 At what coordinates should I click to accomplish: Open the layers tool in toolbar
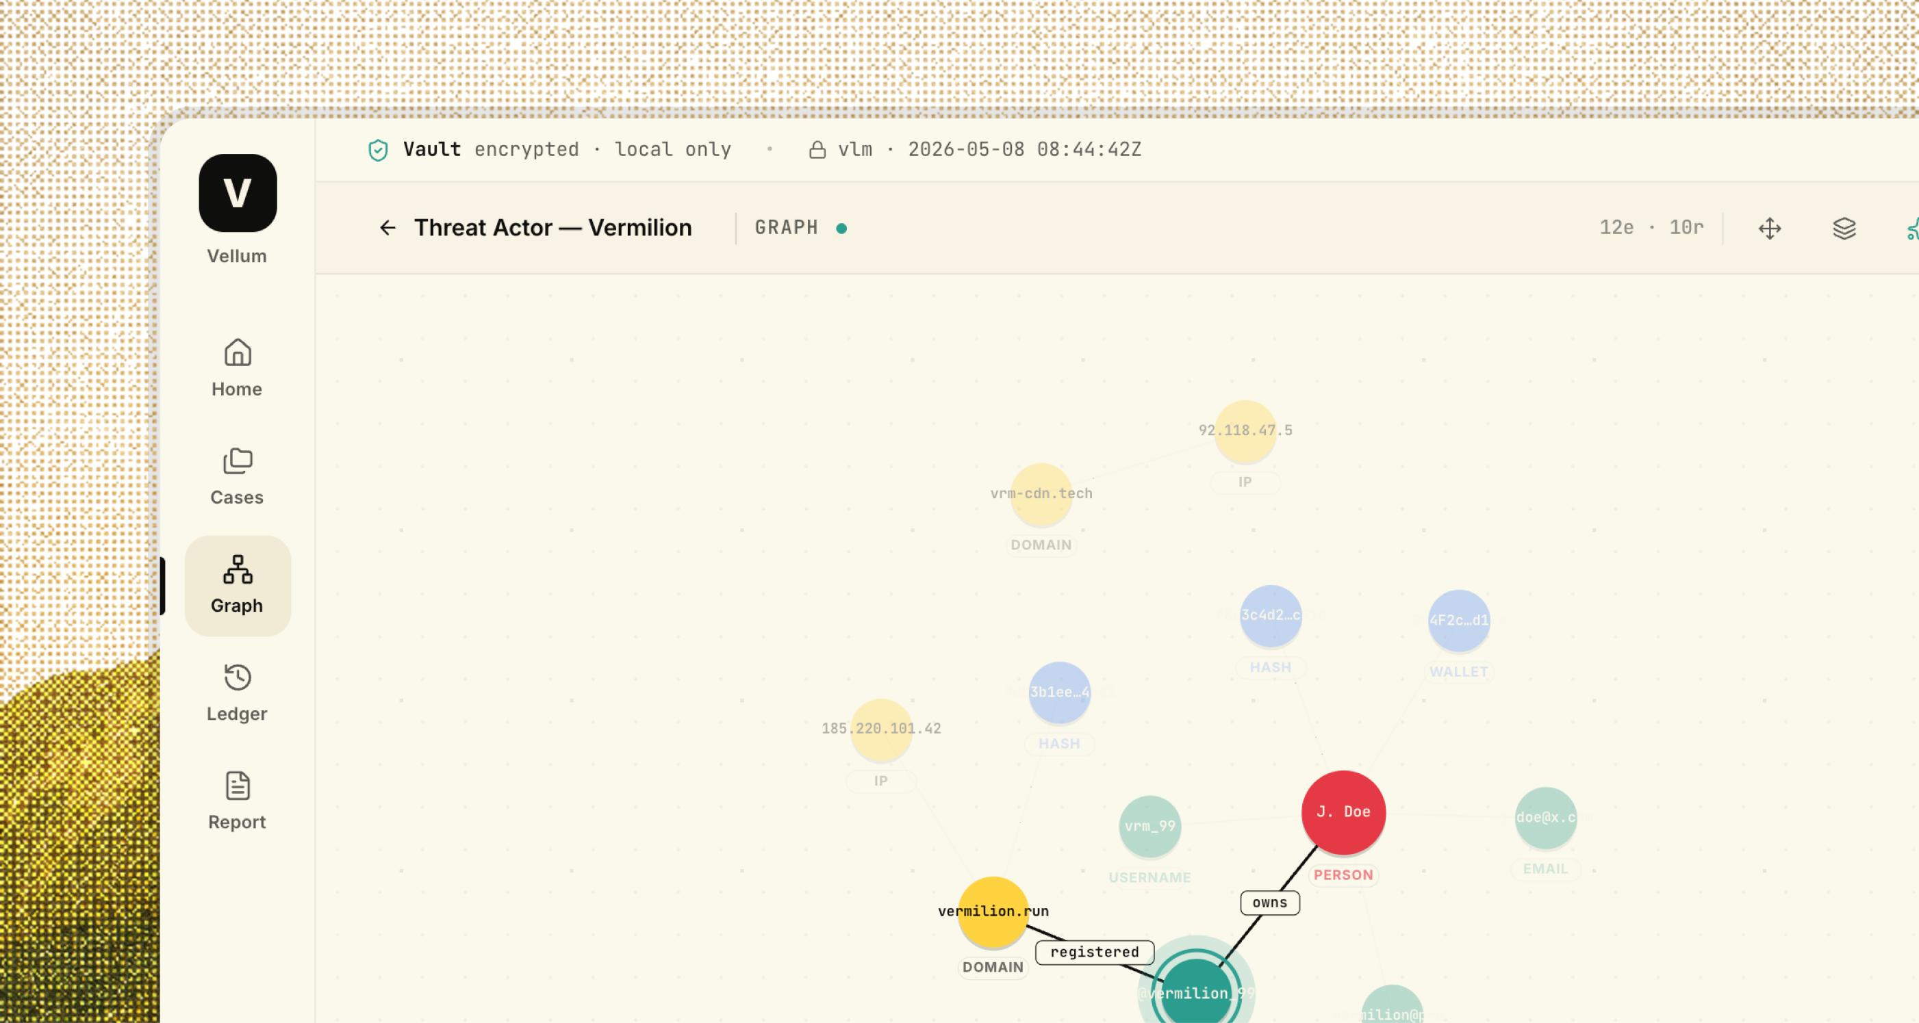point(1844,228)
